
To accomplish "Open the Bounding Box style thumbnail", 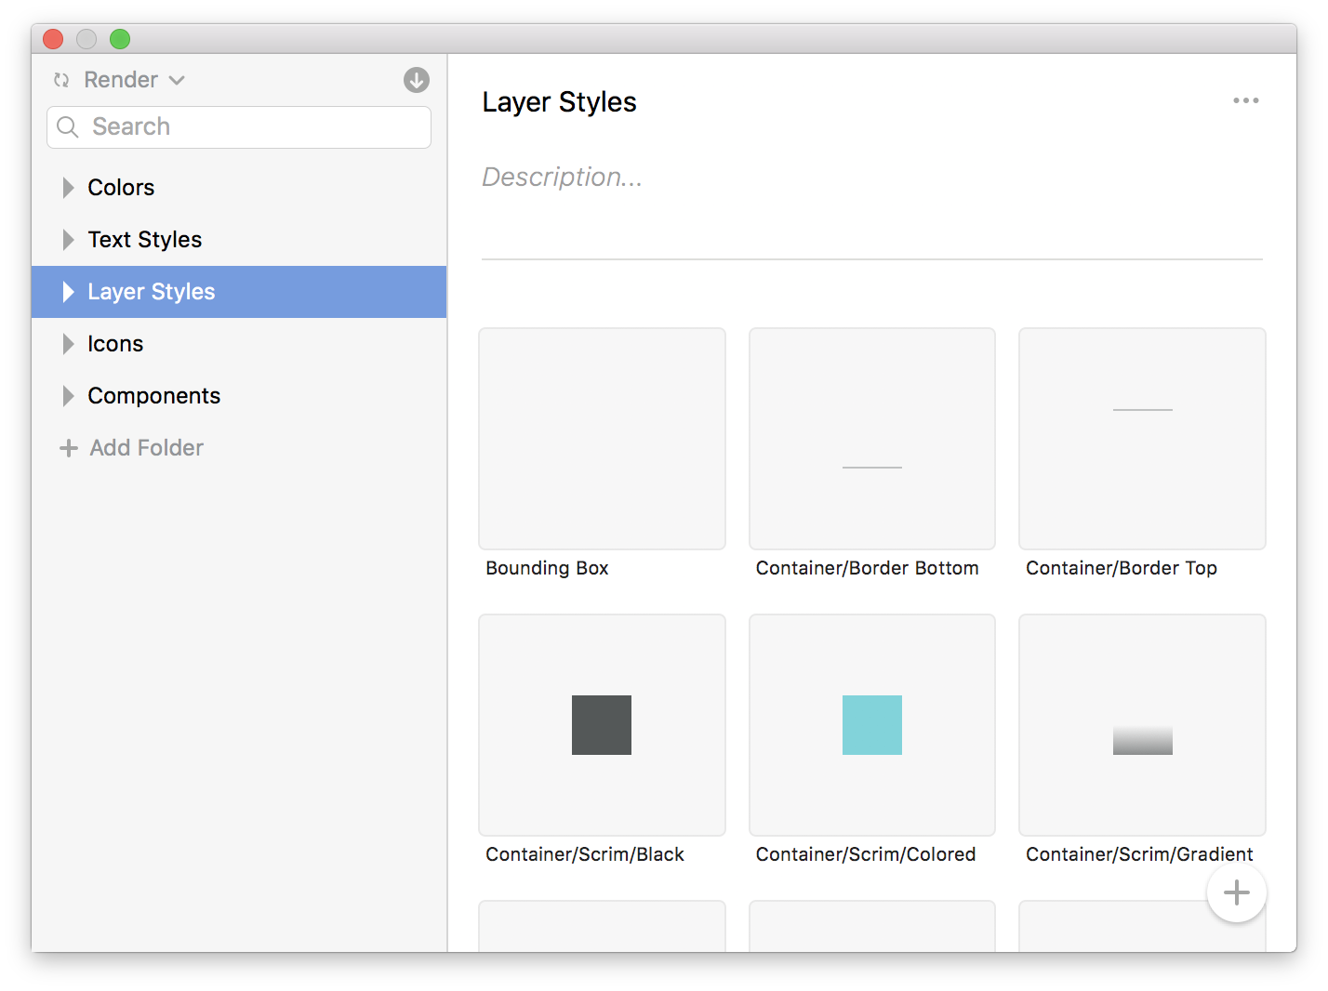I will tap(602, 439).
